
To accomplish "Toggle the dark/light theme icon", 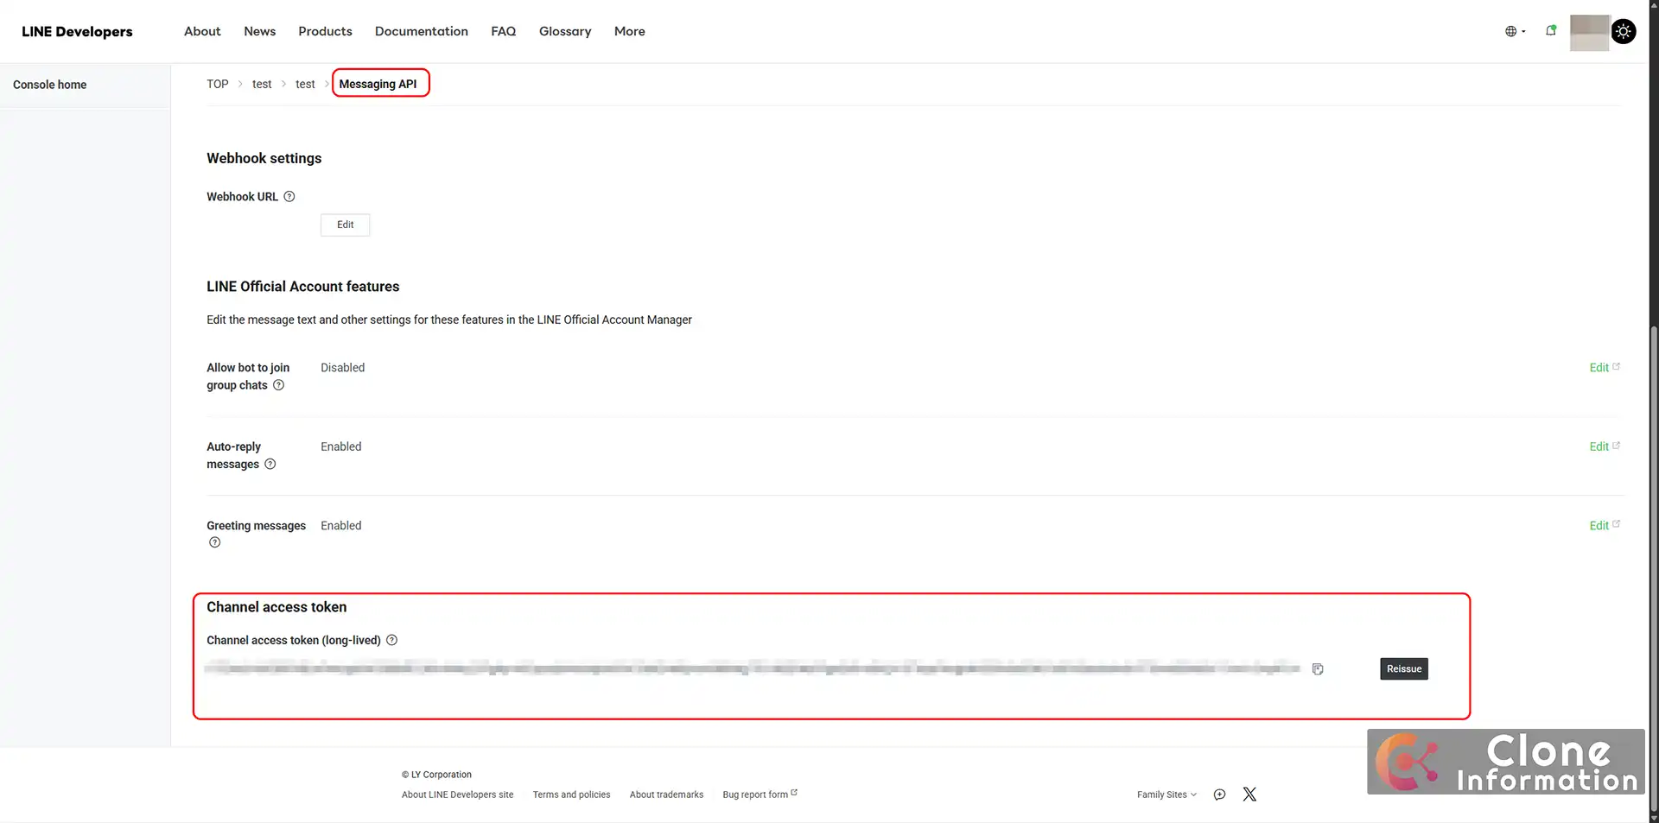I will click(x=1624, y=32).
